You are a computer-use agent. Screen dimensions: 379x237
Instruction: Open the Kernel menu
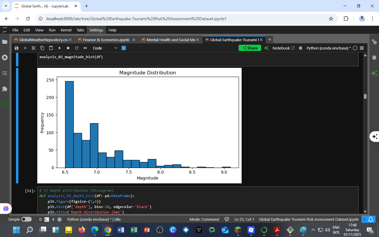(x=66, y=30)
